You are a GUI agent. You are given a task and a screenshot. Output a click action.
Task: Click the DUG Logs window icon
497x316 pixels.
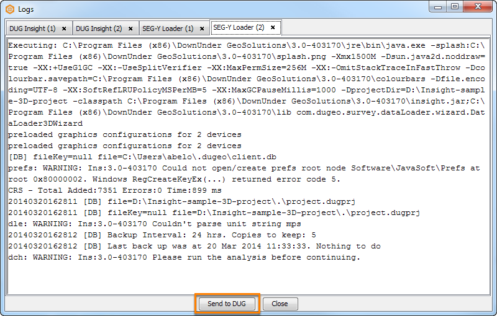(10, 9)
